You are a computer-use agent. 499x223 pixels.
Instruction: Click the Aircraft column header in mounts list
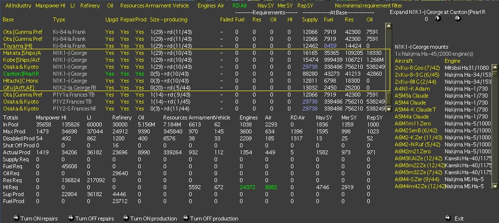tap(404, 61)
